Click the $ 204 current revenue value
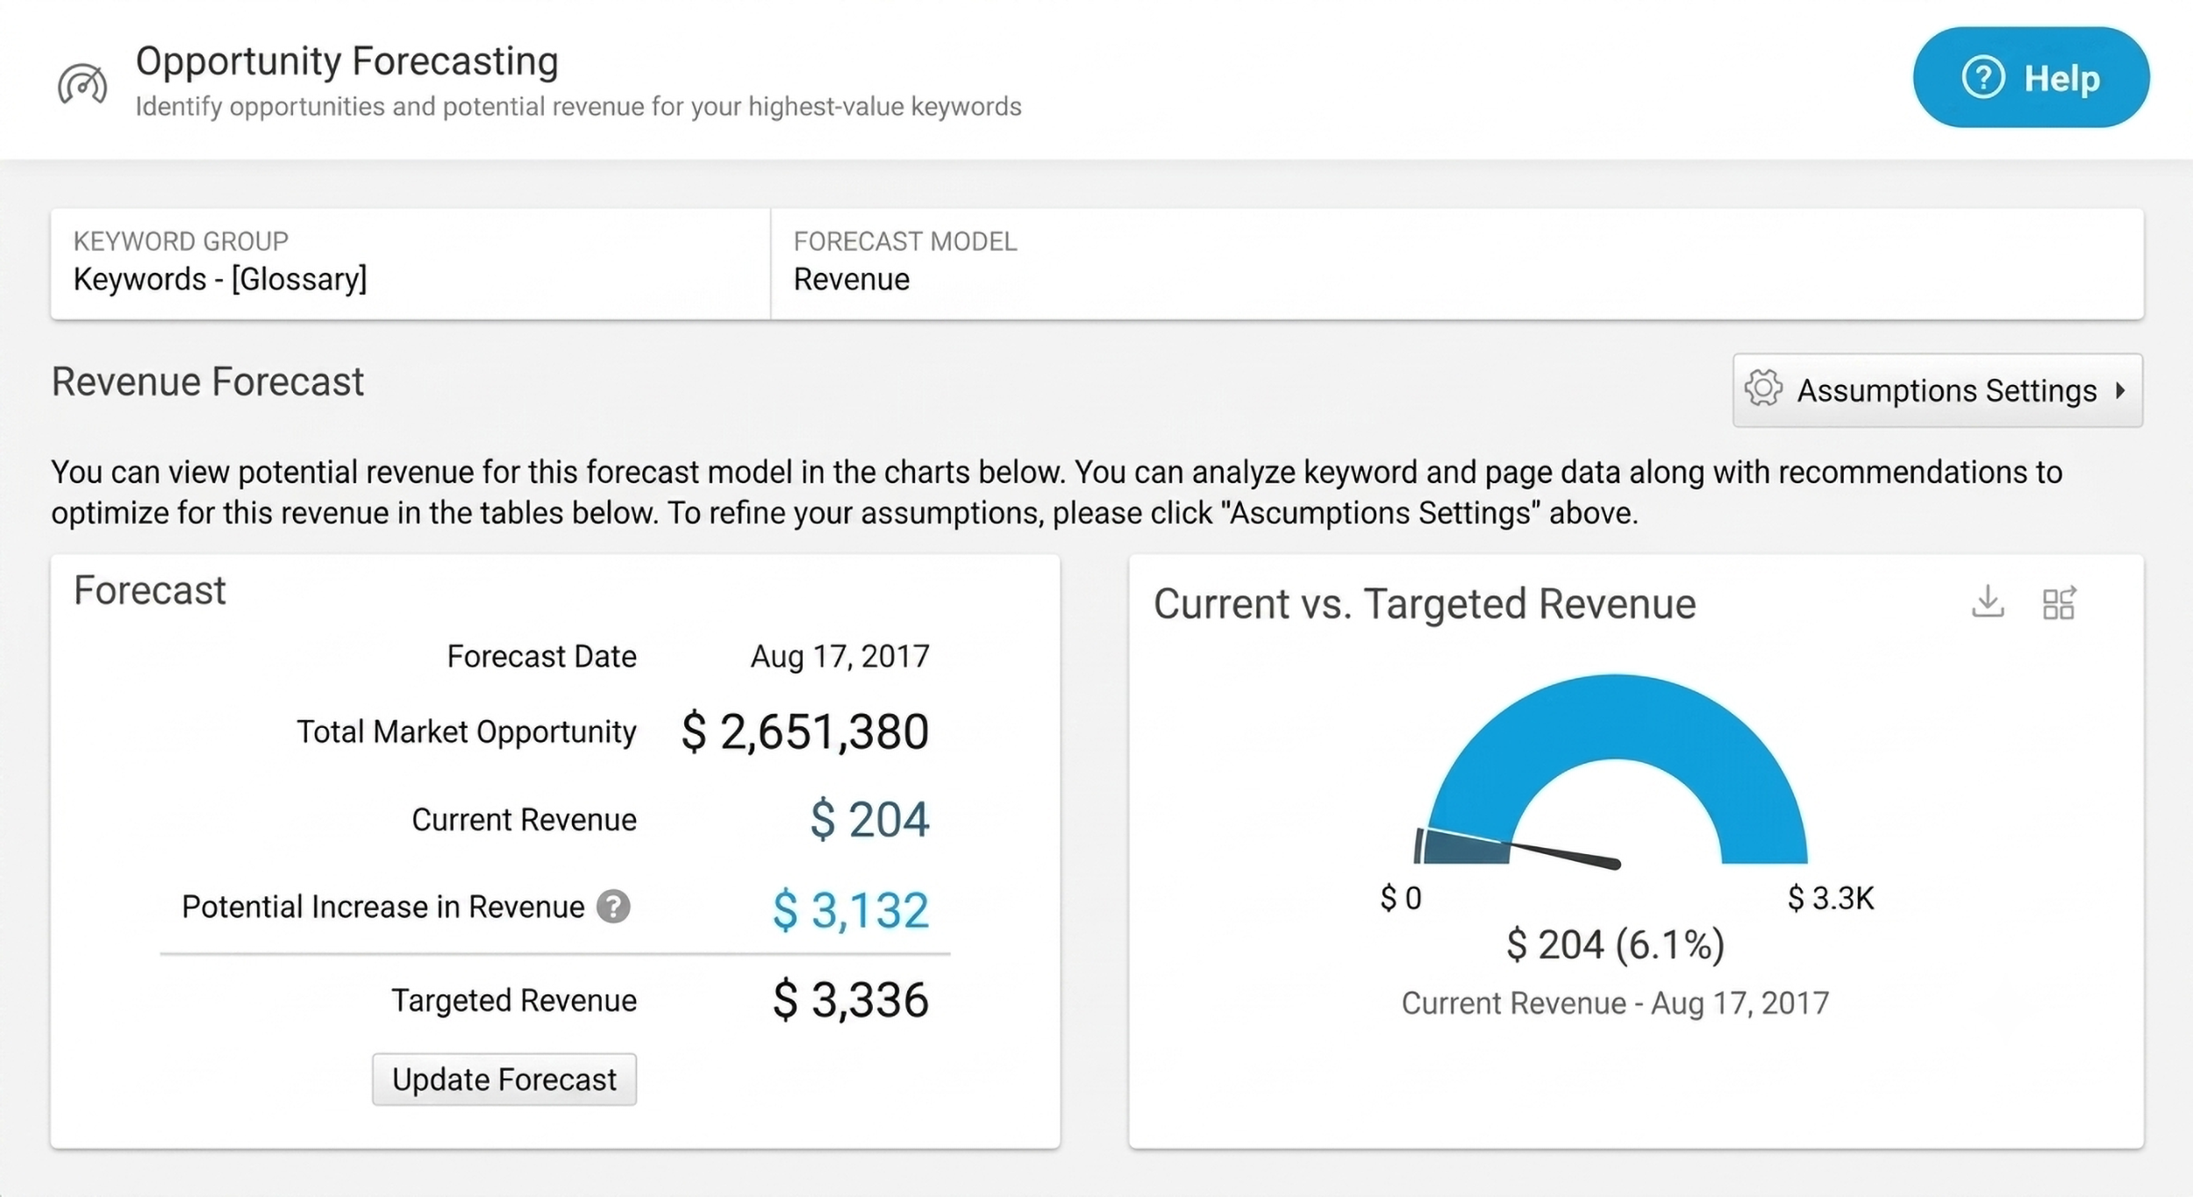The image size is (2193, 1197). click(x=869, y=820)
